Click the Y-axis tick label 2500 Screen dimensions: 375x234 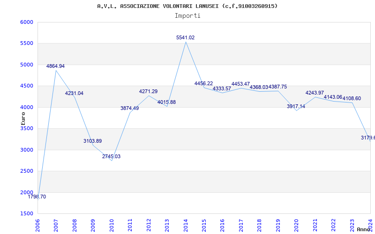point(27,171)
